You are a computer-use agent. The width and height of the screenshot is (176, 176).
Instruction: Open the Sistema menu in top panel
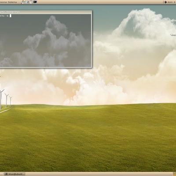click(x=12, y=2)
